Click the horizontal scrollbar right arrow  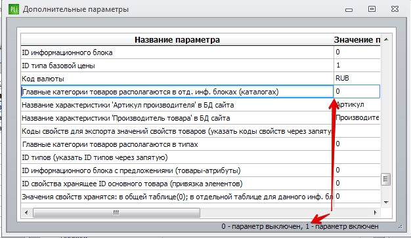(375, 212)
